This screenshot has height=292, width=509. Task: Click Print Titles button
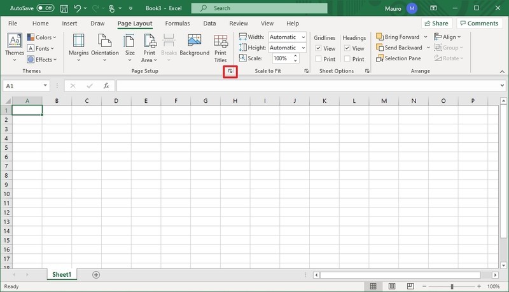pos(220,48)
